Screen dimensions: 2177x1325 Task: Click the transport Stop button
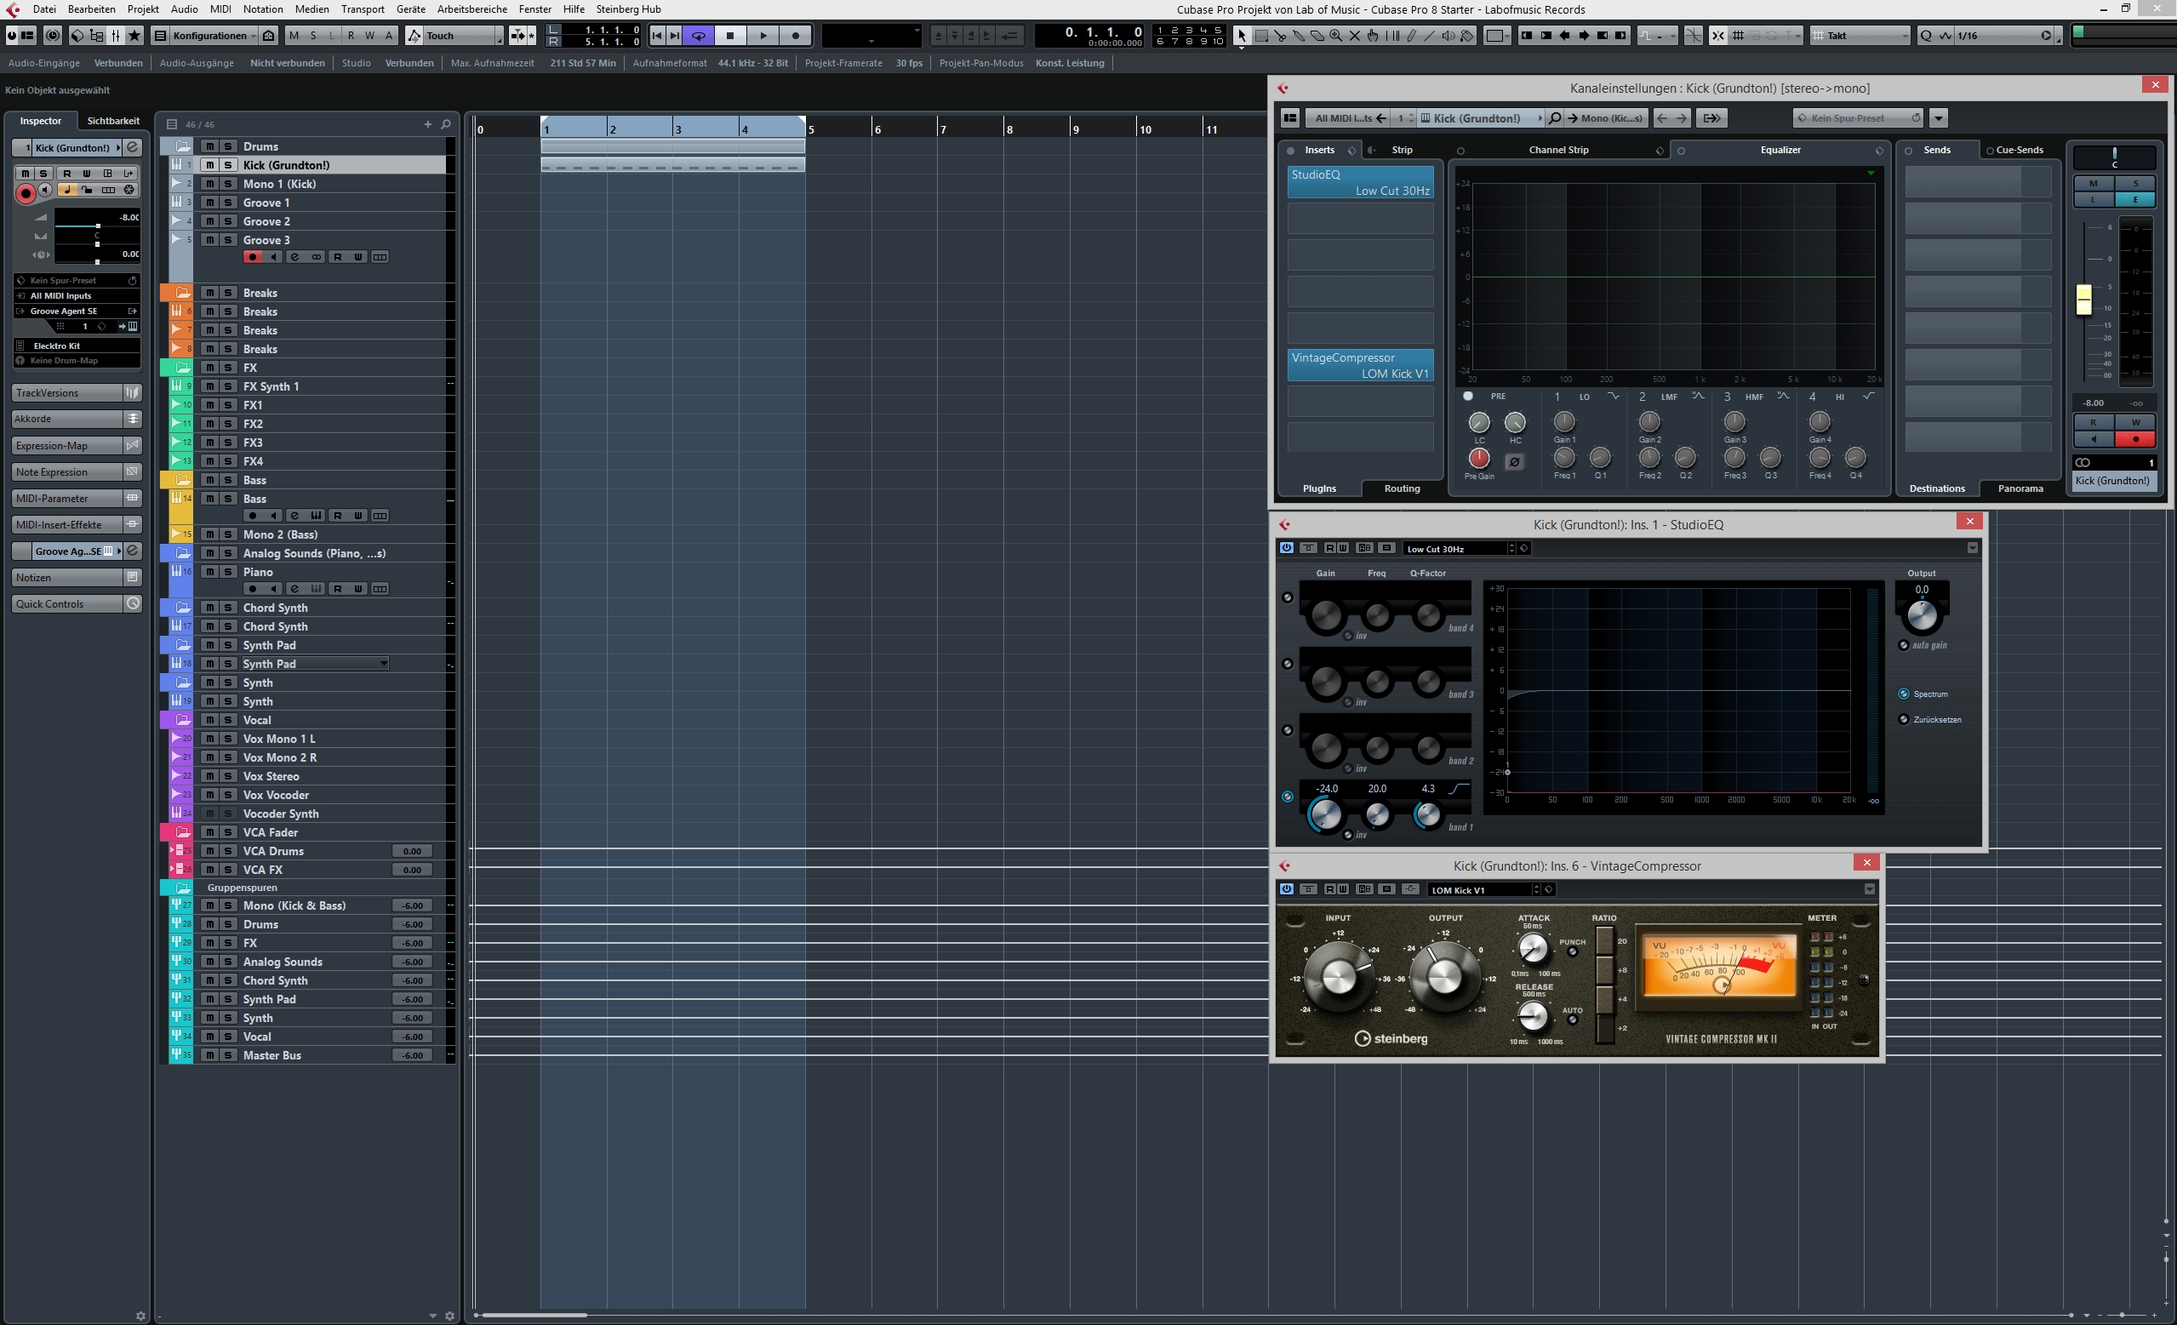pyautogui.click(x=730, y=36)
